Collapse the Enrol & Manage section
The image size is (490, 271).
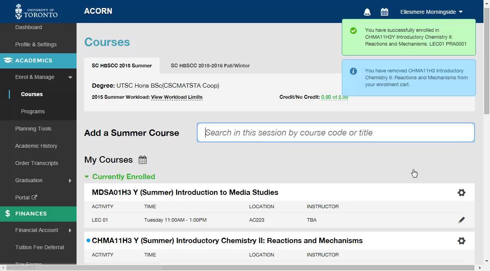tap(70, 77)
